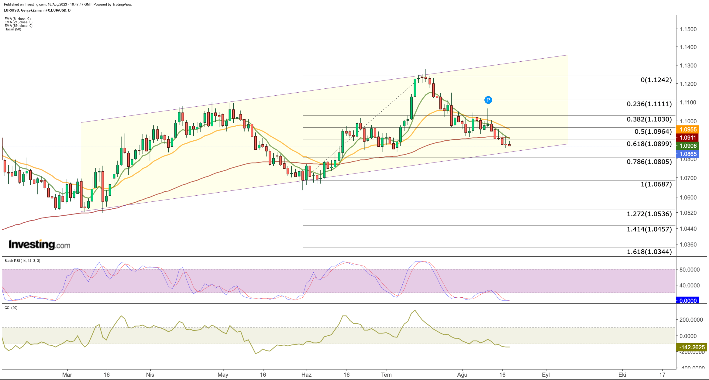The width and height of the screenshot is (709, 380).
Task: Click the Fibonacci 0.786(1.0805) level label
Action: pos(649,162)
